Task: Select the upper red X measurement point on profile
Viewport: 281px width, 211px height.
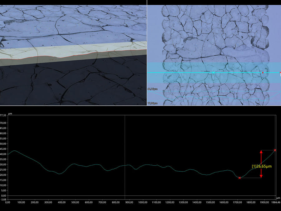Action: coord(275,150)
